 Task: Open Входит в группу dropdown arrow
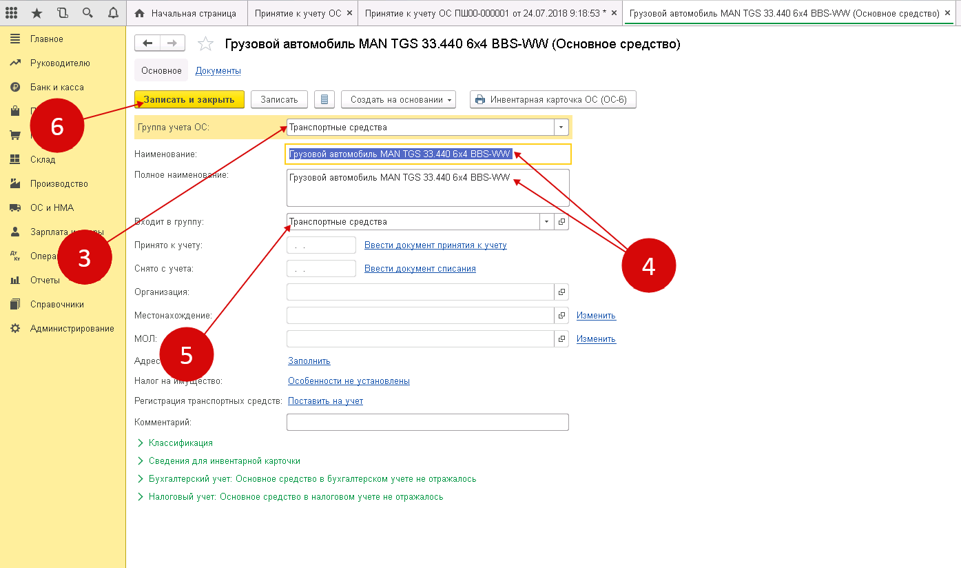(547, 222)
